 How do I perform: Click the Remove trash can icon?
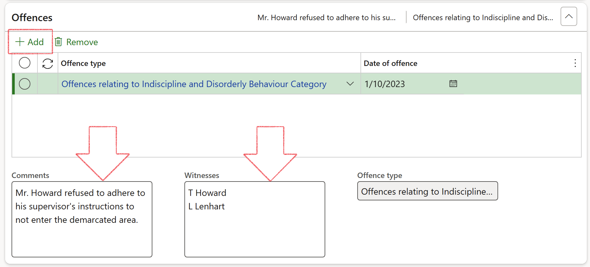[x=58, y=42]
